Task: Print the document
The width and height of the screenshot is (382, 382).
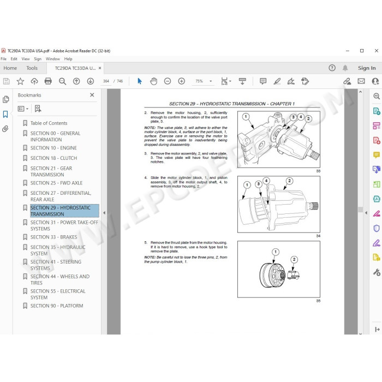Action: pos(48,81)
